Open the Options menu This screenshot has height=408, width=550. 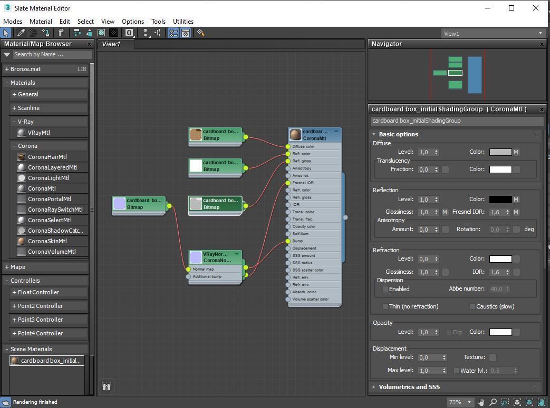point(133,22)
